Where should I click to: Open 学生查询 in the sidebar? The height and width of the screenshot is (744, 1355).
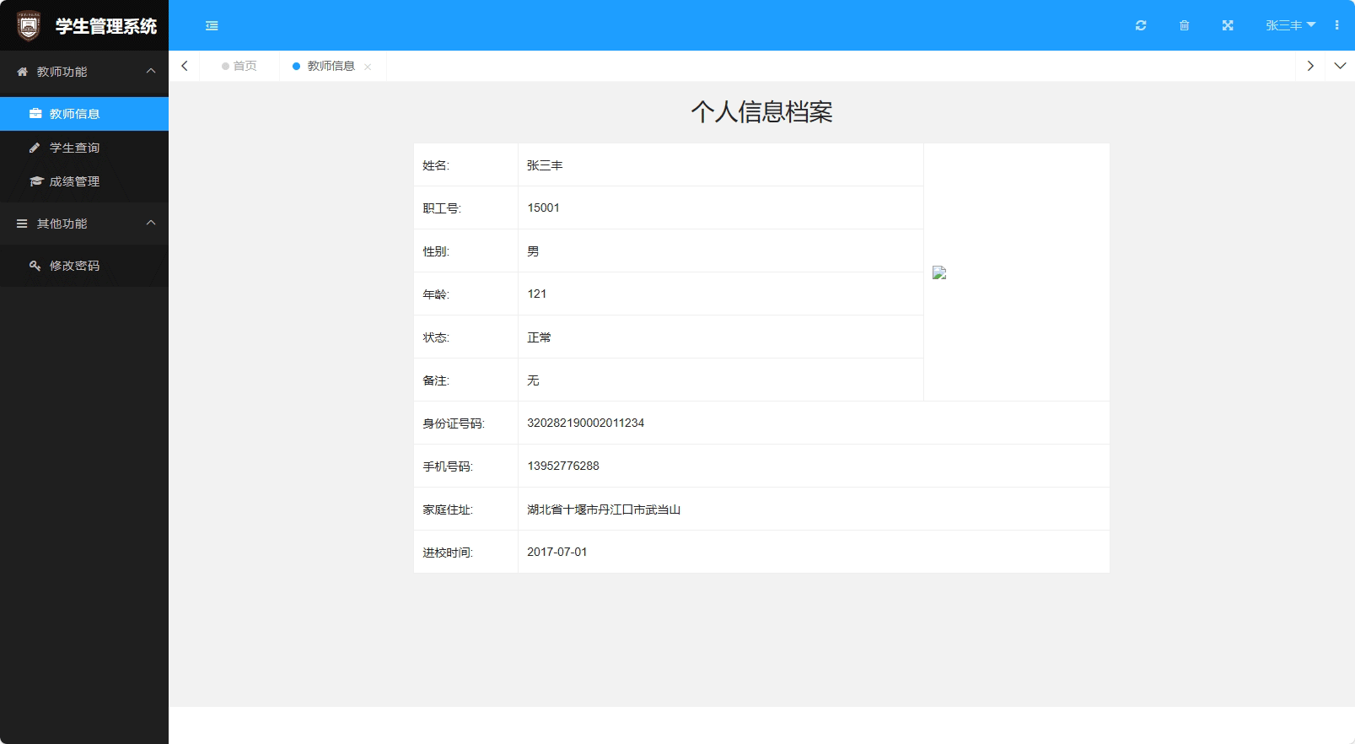point(84,148)
